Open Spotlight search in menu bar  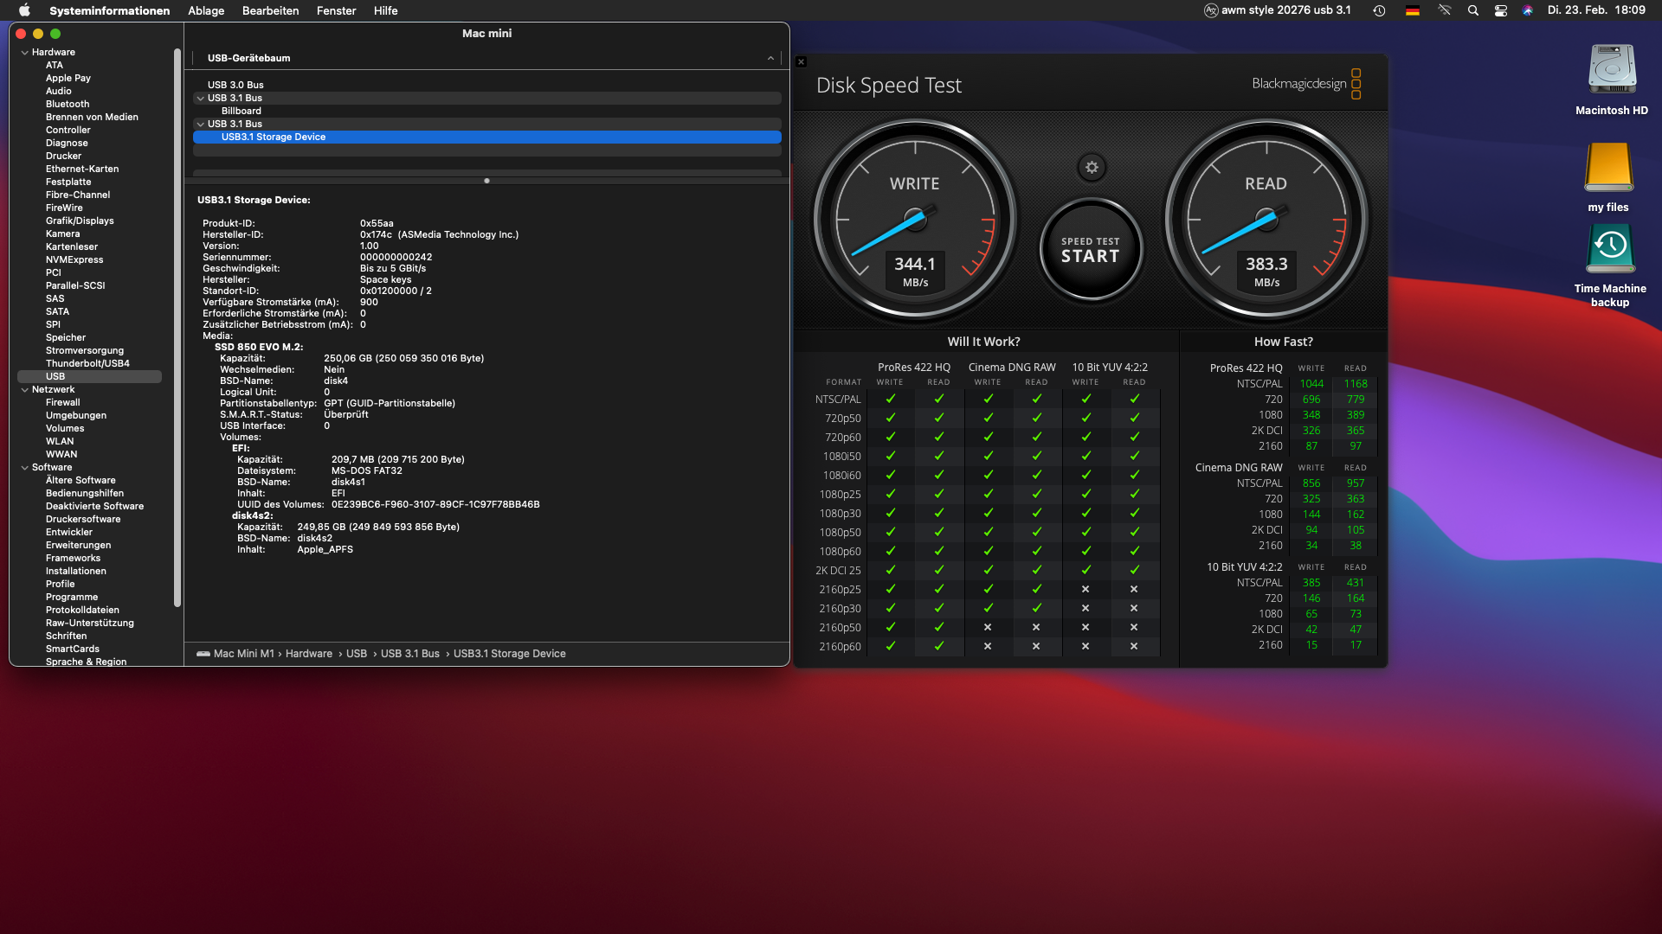(1472, 10)
